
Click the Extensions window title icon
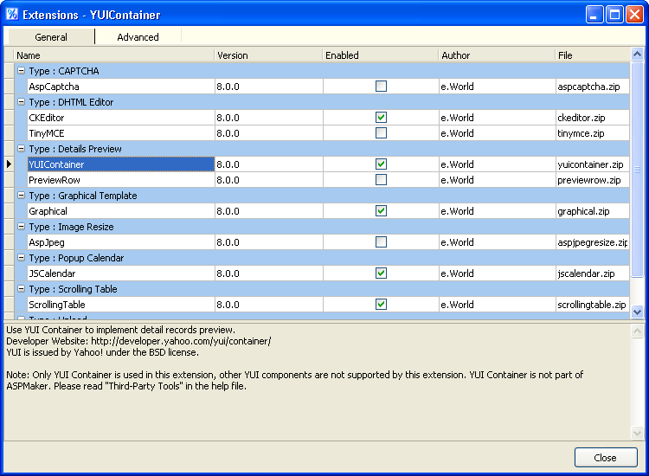point(12,15)
